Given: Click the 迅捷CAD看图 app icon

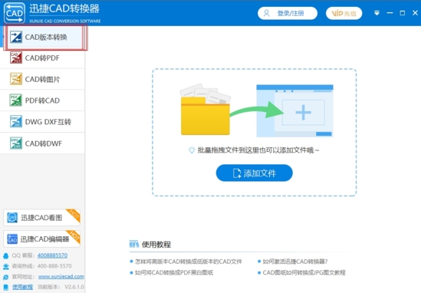Looking at the screenshot, I should coord(12,217).
